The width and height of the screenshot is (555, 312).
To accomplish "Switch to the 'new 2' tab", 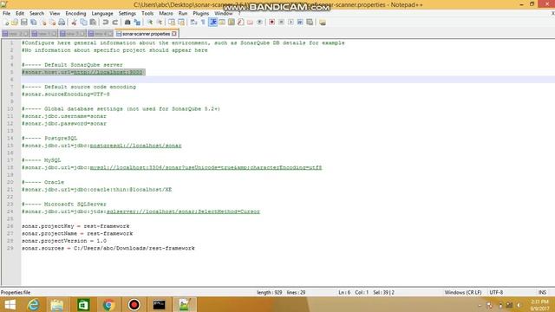I will (16, 34).
